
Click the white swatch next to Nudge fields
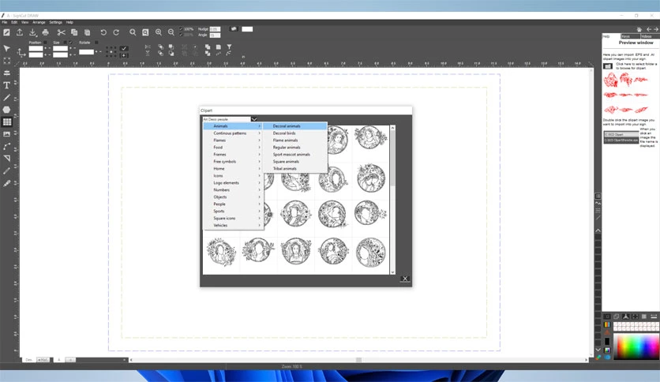tap(247, 29)
